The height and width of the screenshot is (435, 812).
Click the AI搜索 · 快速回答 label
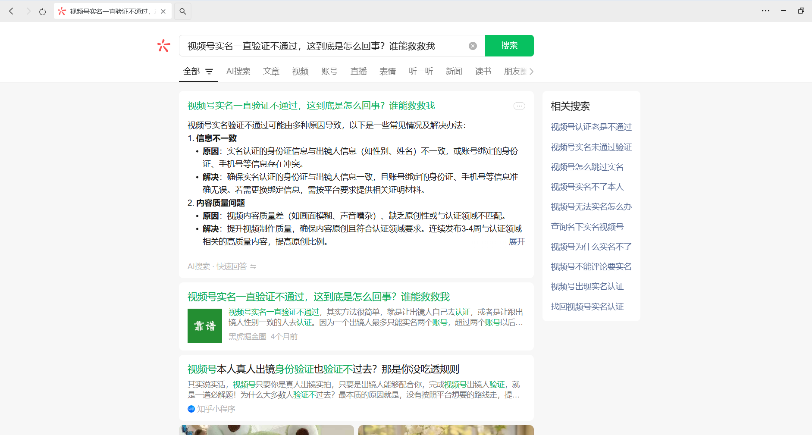[217, 266]
